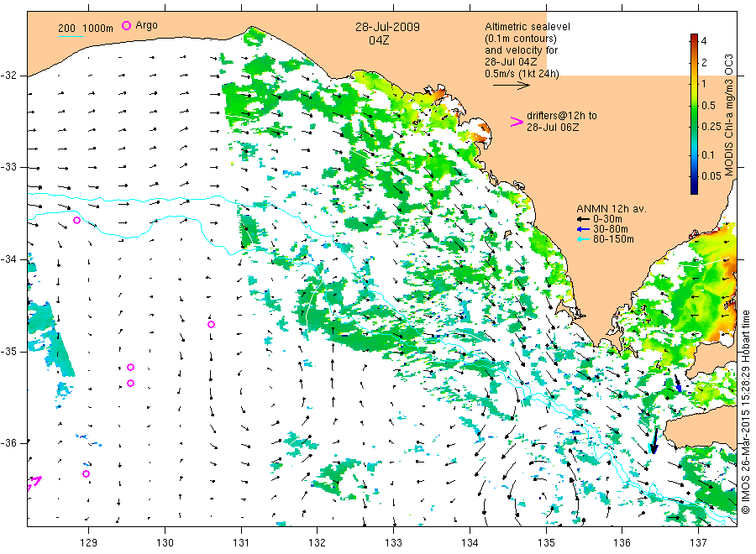Image resolution: width=756 pixels, height=554 pixels.
Task: Click the magenta drifter track at the left map edge
Action: tap(34, 482)
